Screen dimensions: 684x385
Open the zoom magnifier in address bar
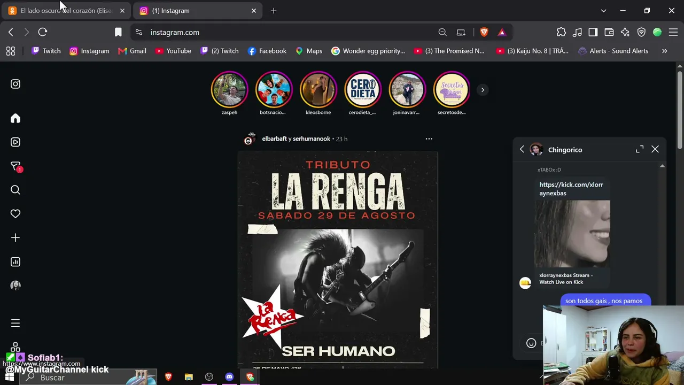coord(442,32)
